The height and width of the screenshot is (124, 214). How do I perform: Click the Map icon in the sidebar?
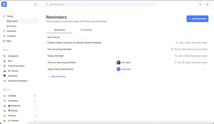(4, 41)
